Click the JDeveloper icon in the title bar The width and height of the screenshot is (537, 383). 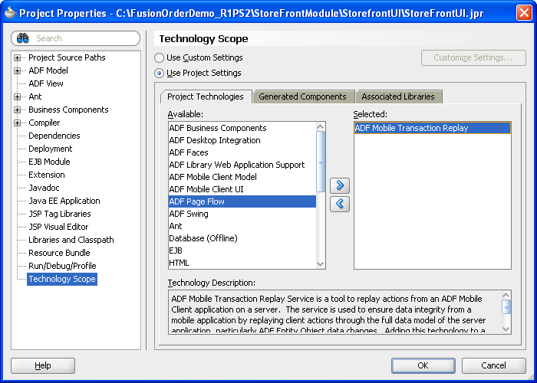11,13
